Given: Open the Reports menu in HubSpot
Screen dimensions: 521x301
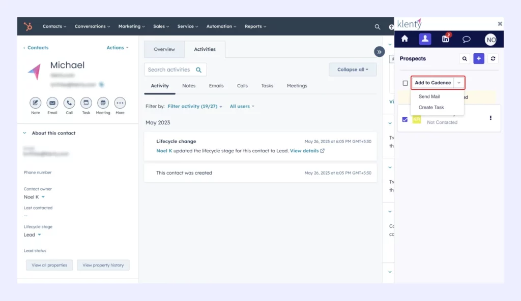Looking at the screenshot, I should tap(255, 26).
